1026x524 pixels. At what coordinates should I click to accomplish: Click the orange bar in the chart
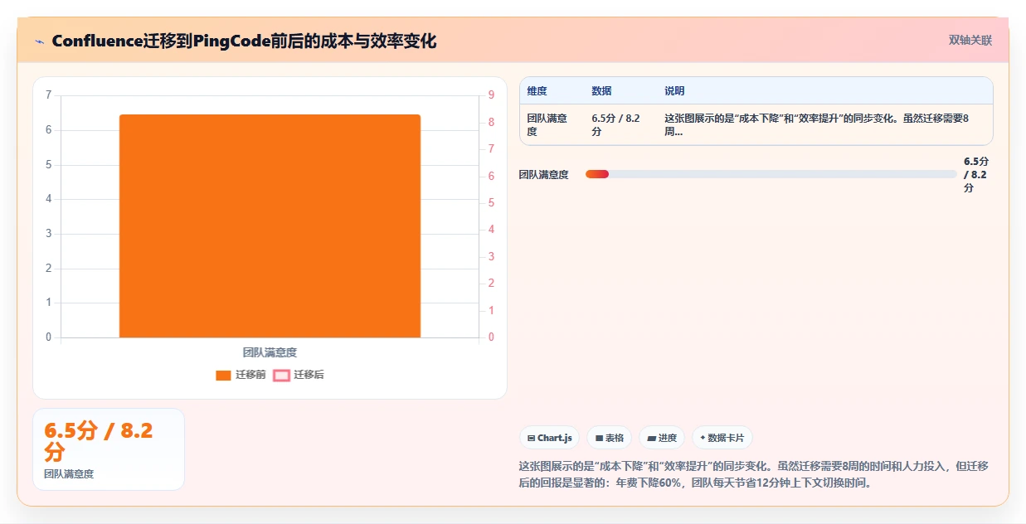[x=270, y=226]
